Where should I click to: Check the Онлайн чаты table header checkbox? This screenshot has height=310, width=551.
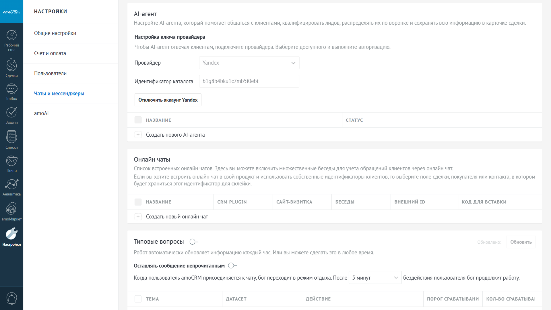click(138, 202)
